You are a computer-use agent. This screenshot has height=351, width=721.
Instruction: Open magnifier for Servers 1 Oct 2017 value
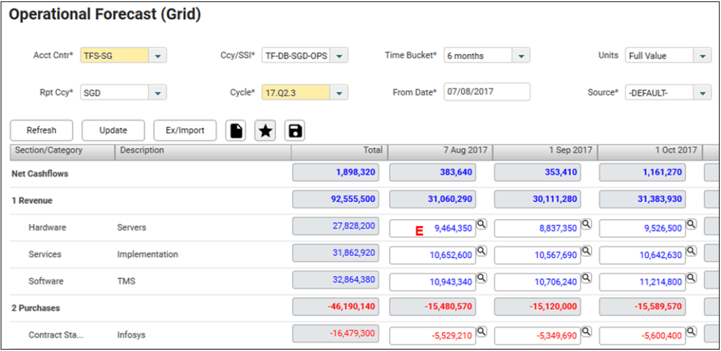691,223
